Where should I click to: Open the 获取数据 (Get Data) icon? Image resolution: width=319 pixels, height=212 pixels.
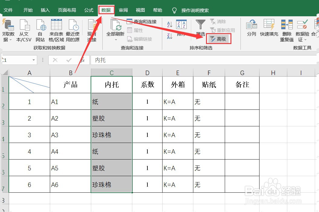coord(8,25)
